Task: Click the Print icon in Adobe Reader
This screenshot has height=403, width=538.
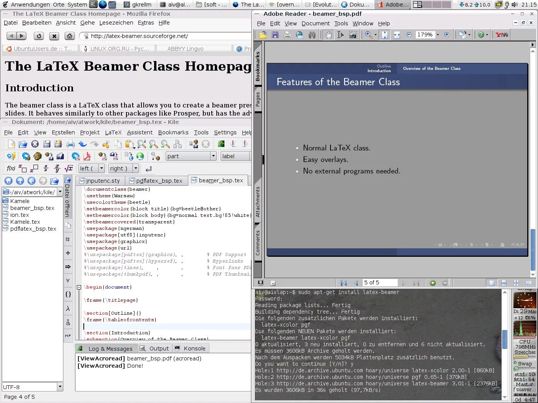Action: [287, 35]
